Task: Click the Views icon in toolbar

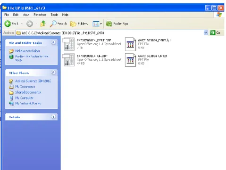Action: [96, 24]
